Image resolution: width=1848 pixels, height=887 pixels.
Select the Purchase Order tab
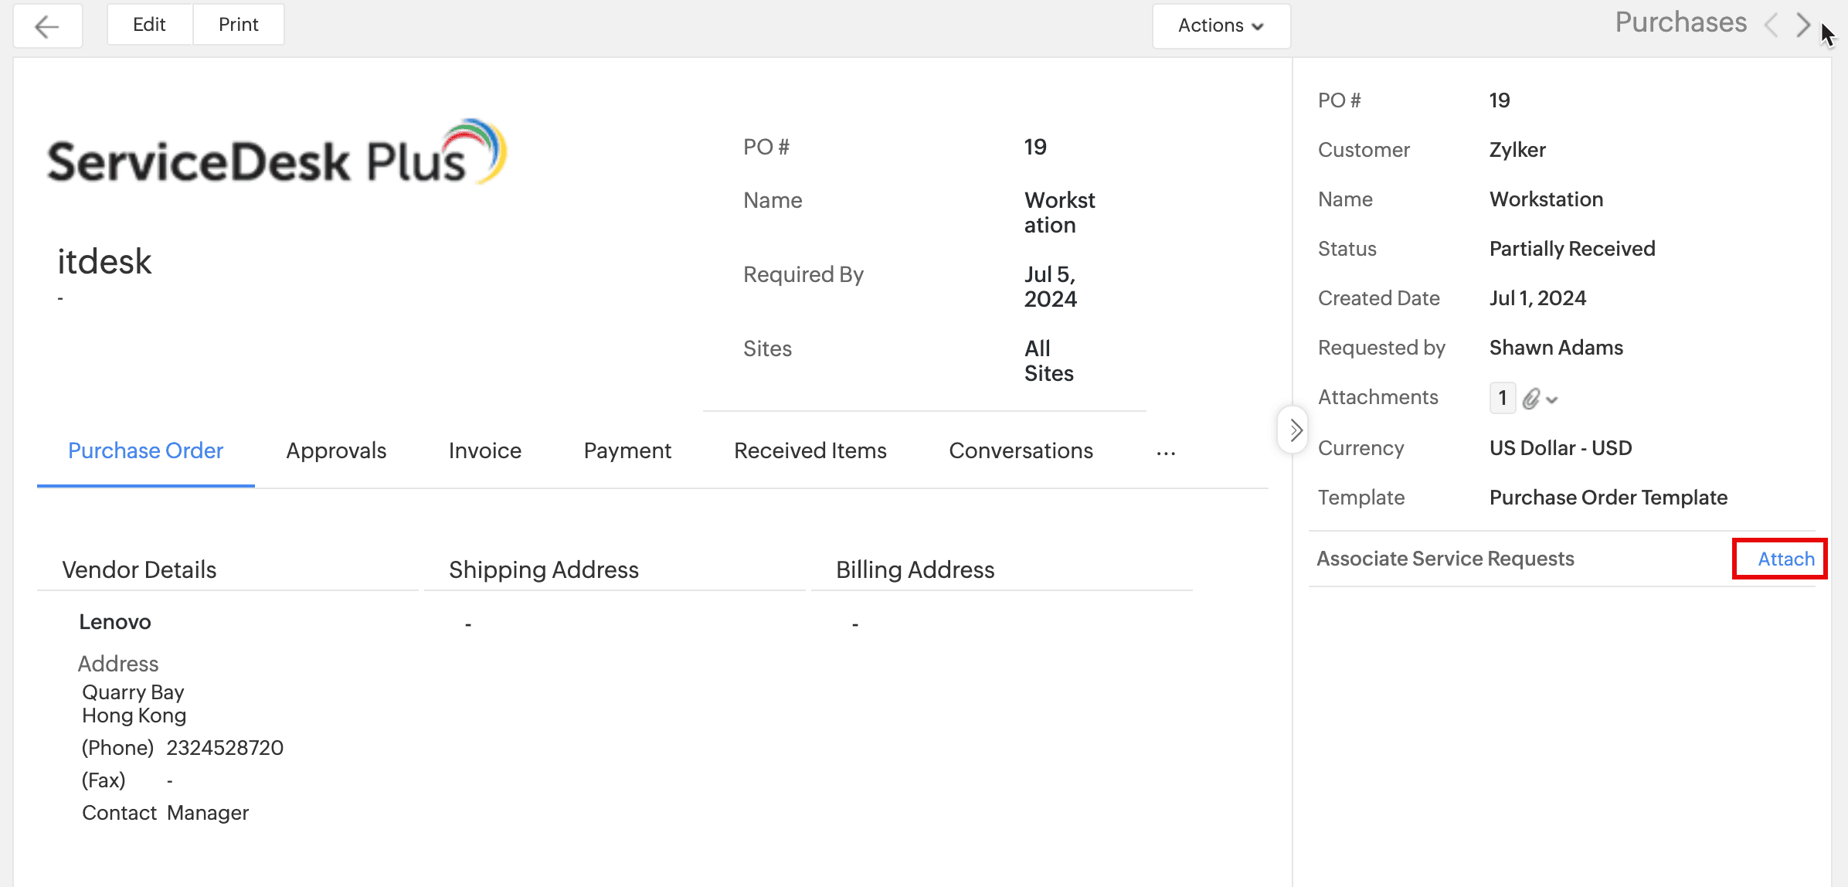click(x=145, y=450)
